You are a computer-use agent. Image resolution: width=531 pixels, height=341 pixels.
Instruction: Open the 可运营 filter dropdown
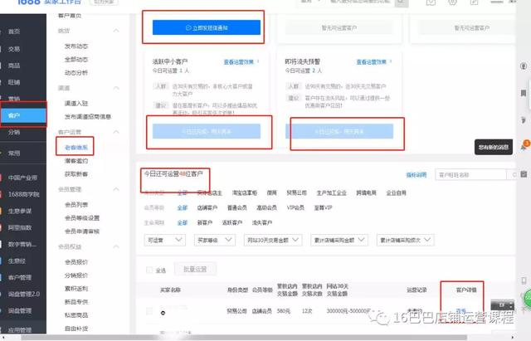click(167, 240)
